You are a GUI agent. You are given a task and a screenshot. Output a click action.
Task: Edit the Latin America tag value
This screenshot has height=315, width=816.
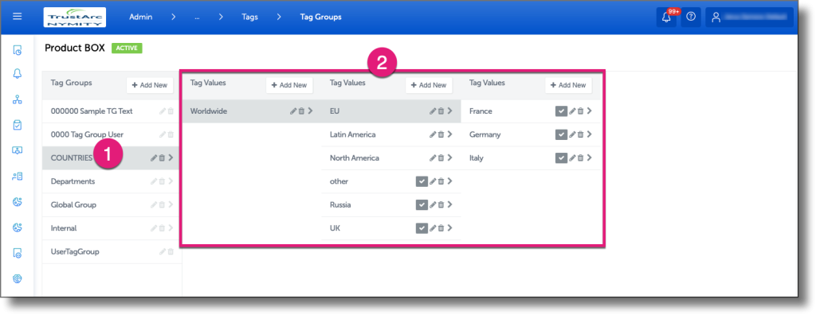pyautogui.click(x=433, y=134)
